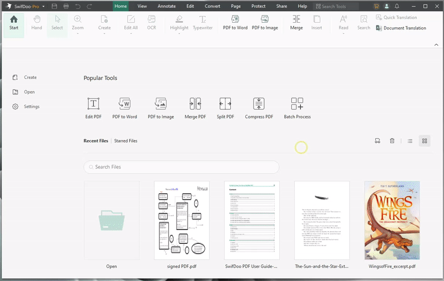Open PDF to Word from Popular Tools
The image size is (444, 281).
[x=124, y=108]
